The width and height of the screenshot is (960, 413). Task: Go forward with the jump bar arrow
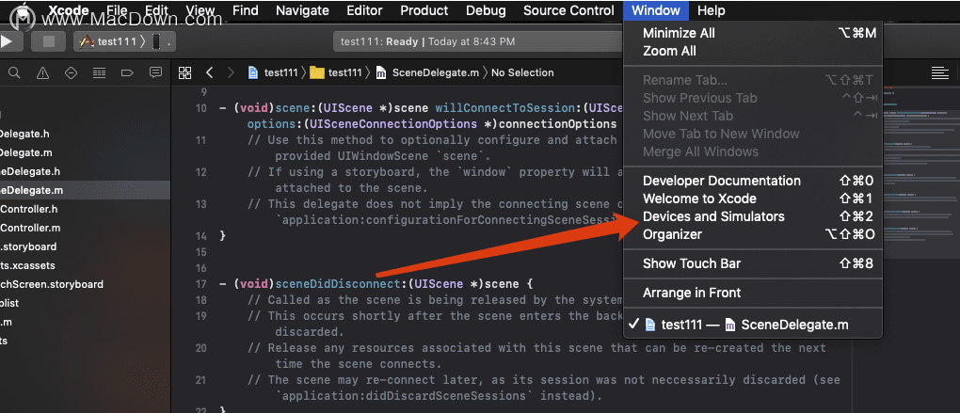coord(231,72)
